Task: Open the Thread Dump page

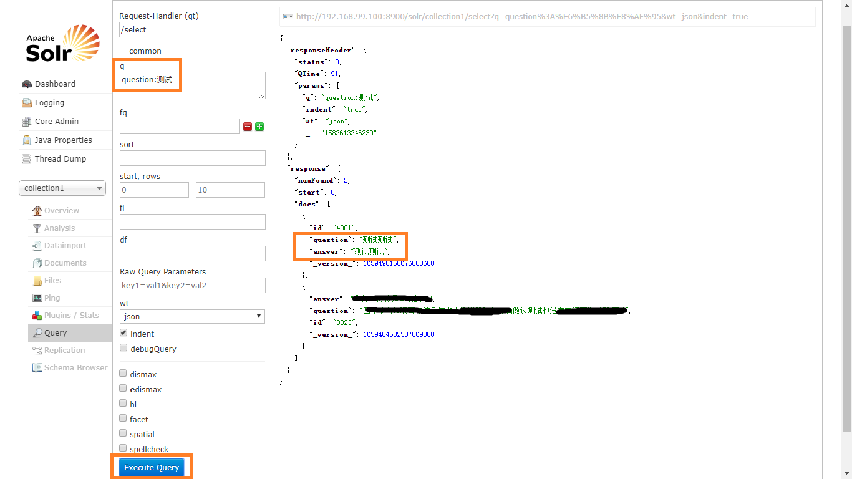Action: (x=61, y=159)
